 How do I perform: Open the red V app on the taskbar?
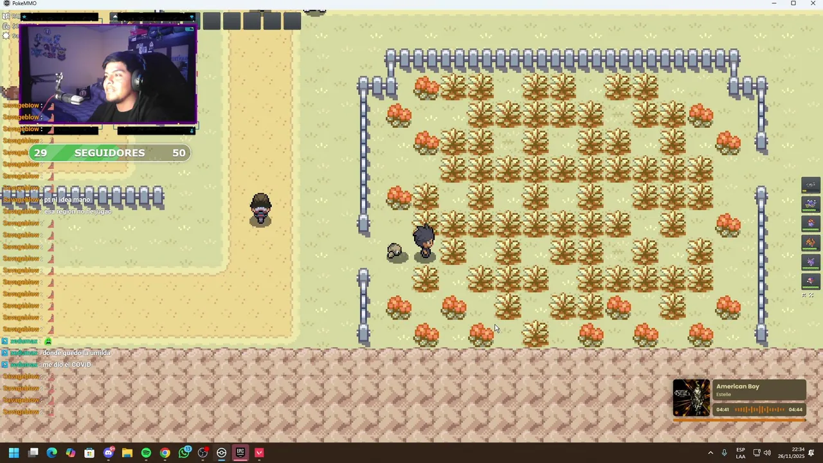259,453
